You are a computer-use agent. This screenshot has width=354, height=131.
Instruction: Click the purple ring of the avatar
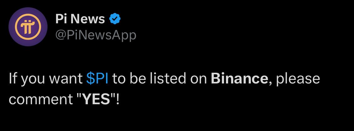[x=12, y=27]
